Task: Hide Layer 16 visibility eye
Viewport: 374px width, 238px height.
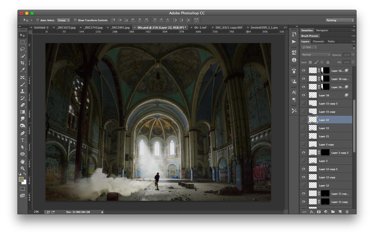Action: pos(304,95)
